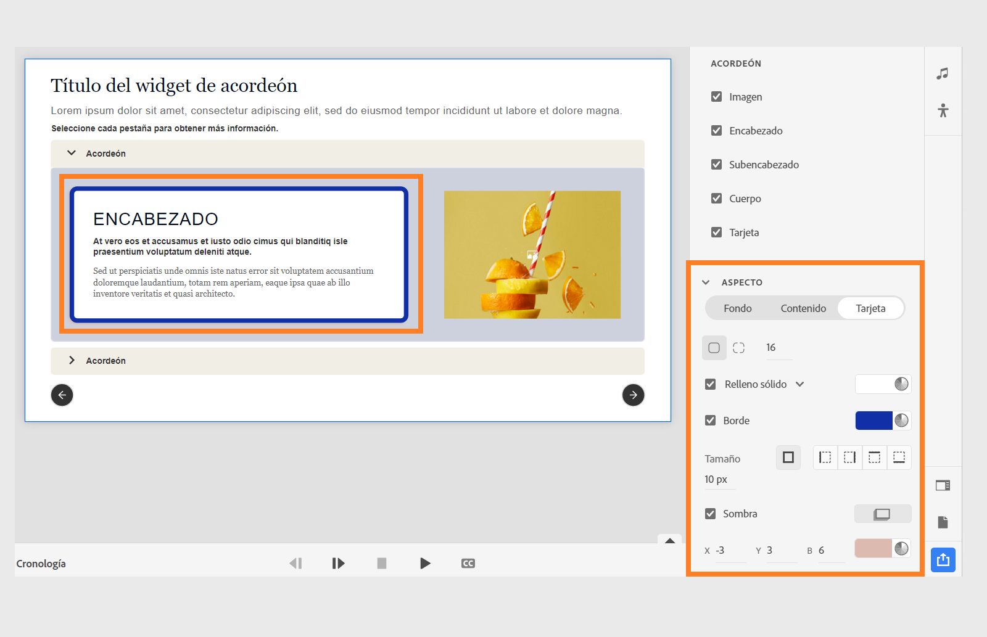Uncheck the Subencabezado checkbox
This screenshot has height=637, width=987.
[x=716, y=165]
